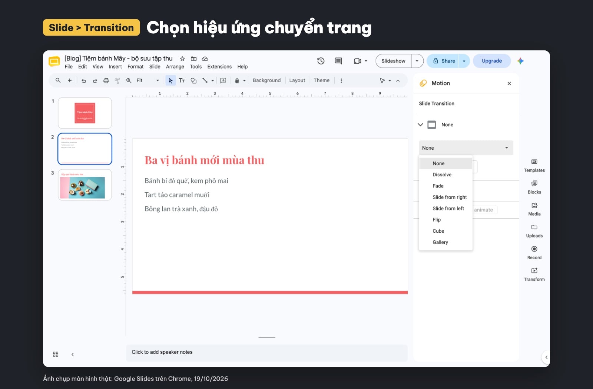Viewport: 593px width, 389px height.
Task: Open the Slide menu
Action: pos(155,67)
